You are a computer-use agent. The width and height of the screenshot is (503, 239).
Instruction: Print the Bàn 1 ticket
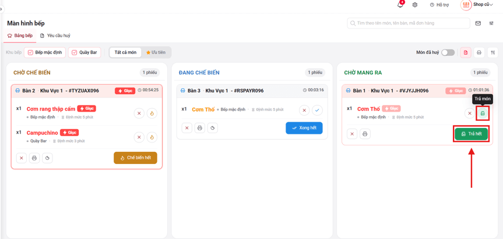click(x=365, y=134)
